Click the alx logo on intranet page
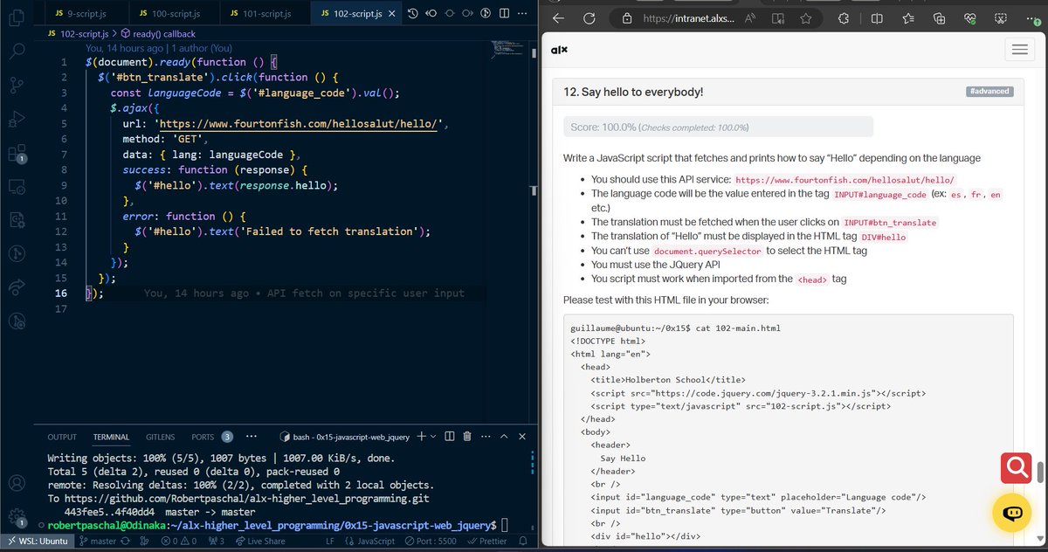Screen dimensions: 1048x552 click(559, 50)
